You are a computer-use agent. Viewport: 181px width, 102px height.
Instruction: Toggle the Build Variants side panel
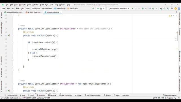[x=1, y=86]
